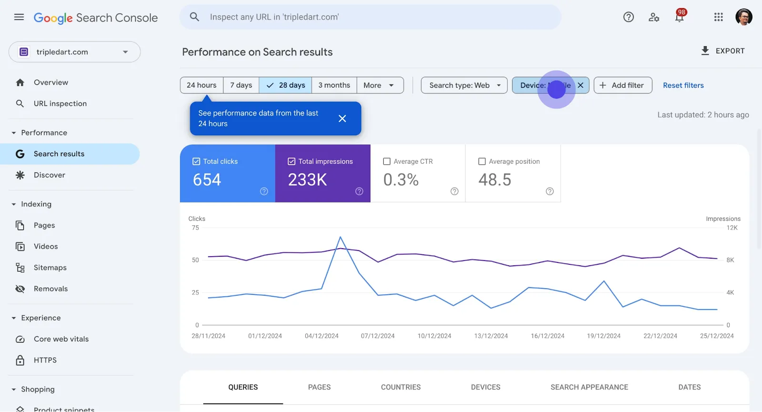Open notifications bell with 98 badge
Viewport: 762px width, 412px height.
click(680, 16)
